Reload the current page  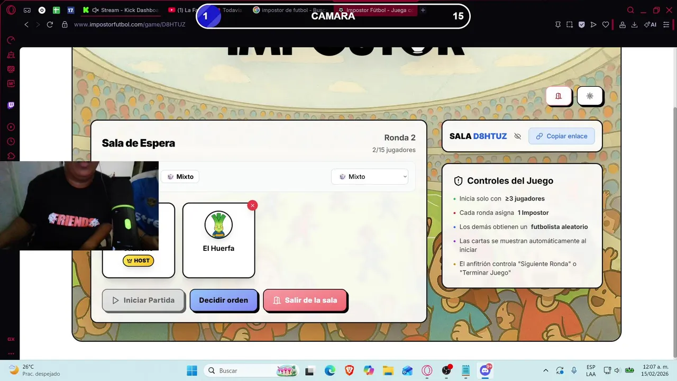(x=50, y=24)
